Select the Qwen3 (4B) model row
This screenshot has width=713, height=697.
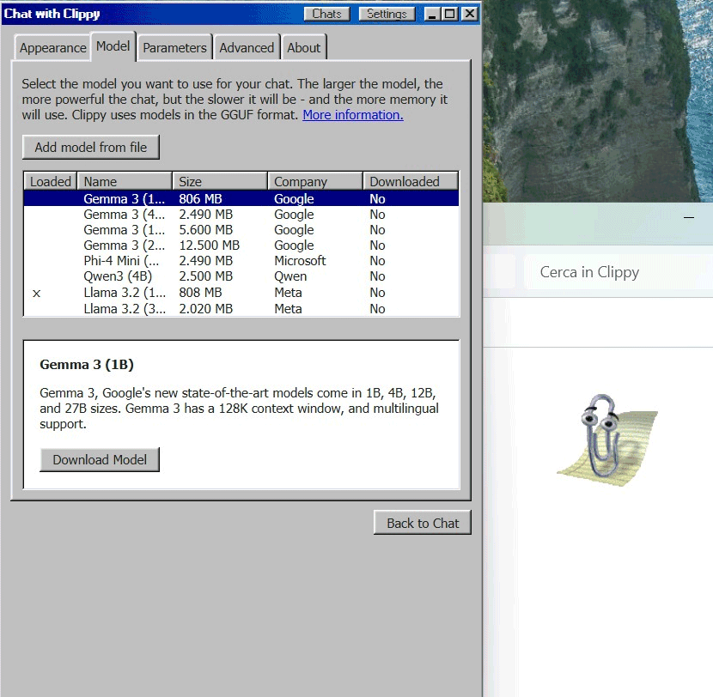(x=241, y=276)
